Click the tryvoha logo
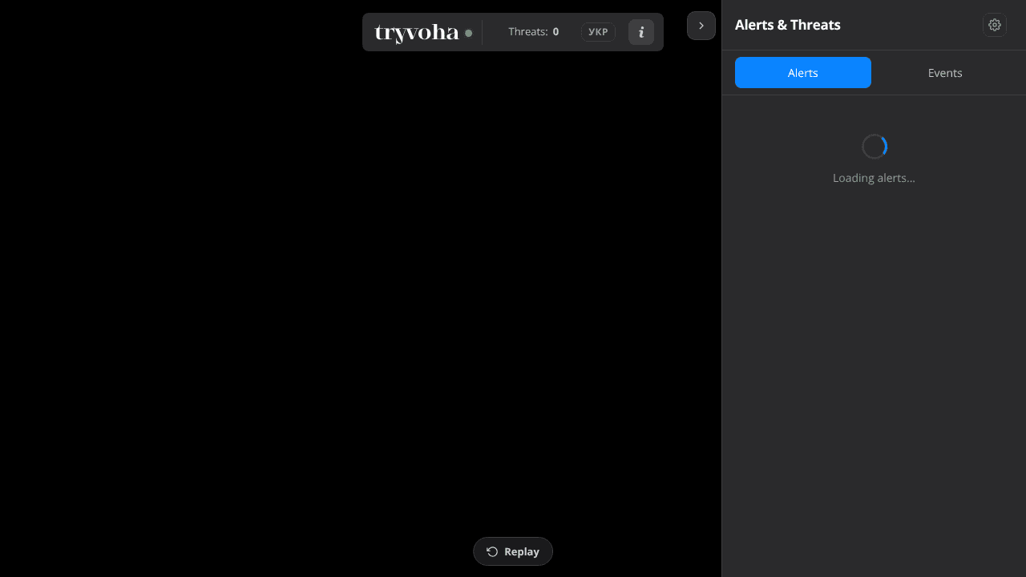Viewport: 1026px width, 577px height. click(x=417, y=33)
